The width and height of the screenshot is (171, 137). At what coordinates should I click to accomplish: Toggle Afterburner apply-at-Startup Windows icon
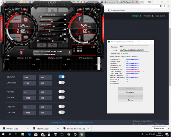coord(21,53)
